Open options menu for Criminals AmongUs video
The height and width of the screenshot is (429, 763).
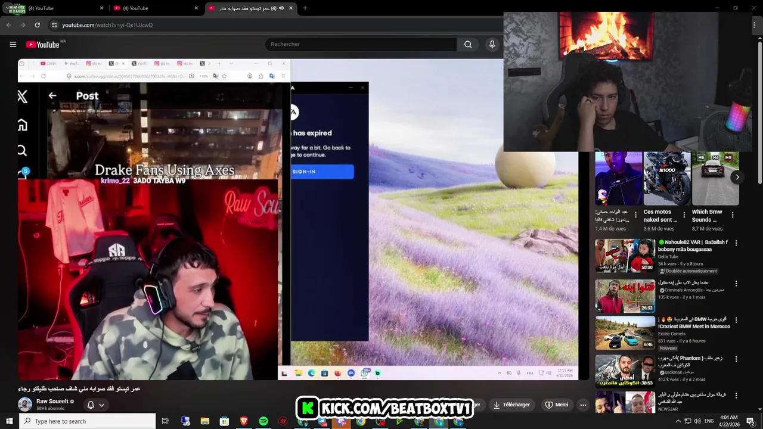(x=736, y=284)
